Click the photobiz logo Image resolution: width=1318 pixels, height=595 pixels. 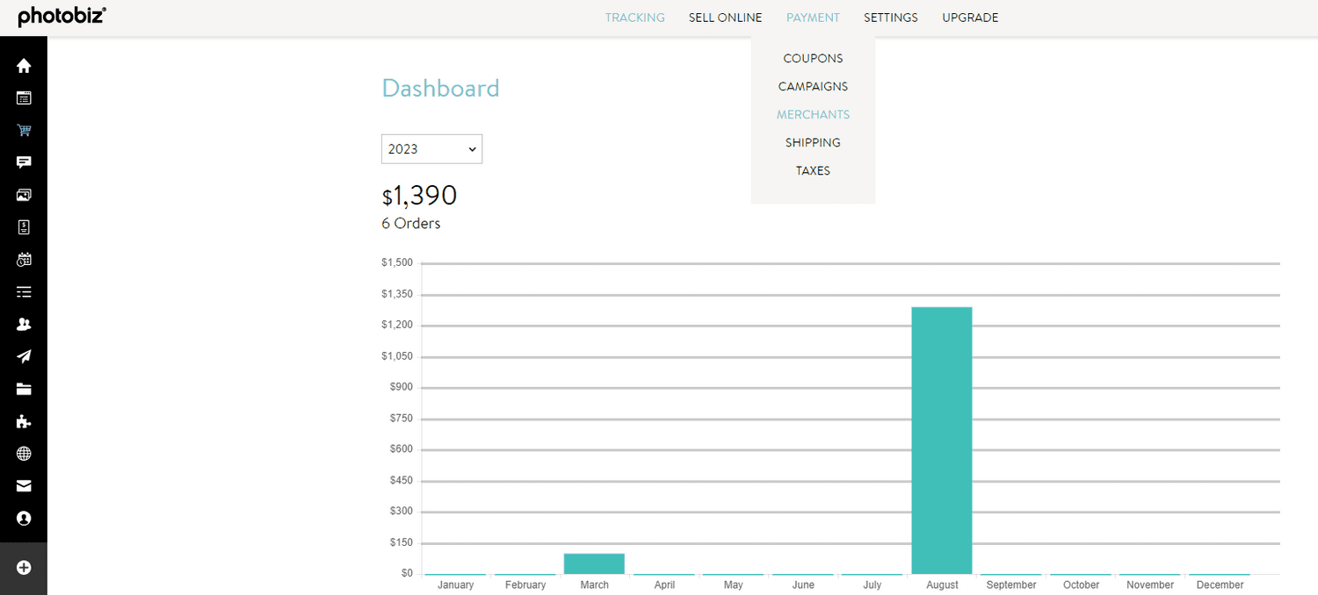[x=62, y=17]
